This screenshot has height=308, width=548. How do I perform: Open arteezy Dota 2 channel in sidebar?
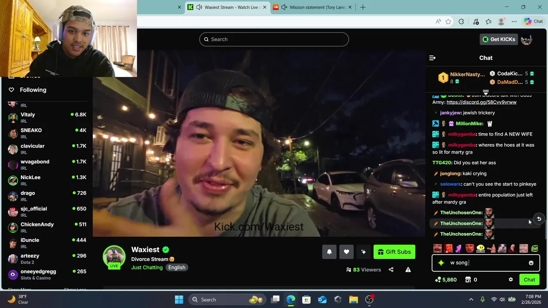click(47, 259)
